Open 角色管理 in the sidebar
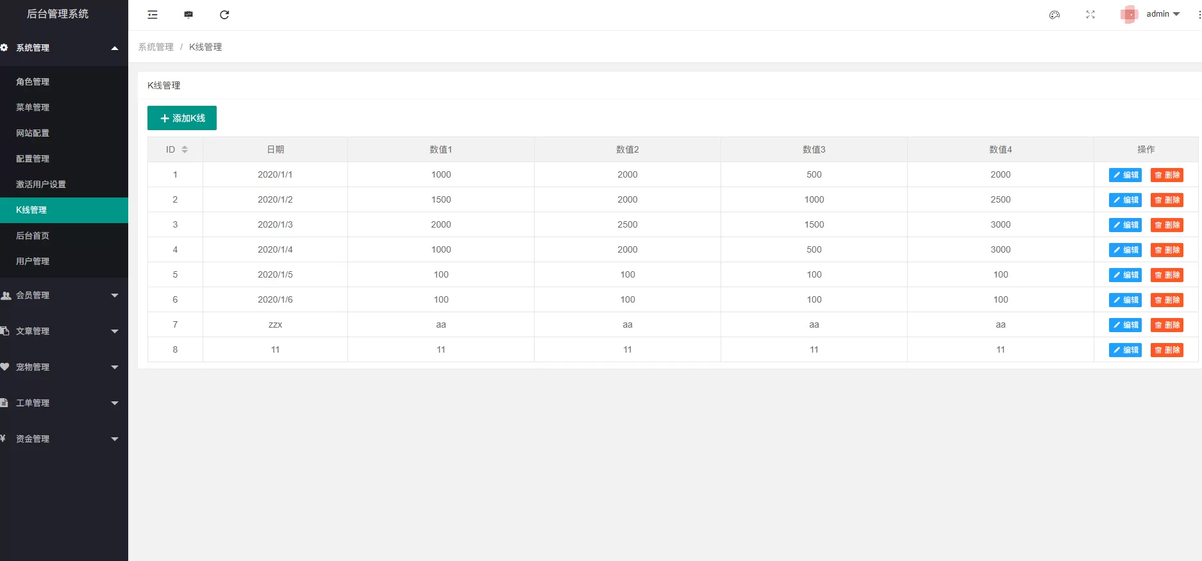The width and height of the screenshot is (1202, 561). tap(33, 82)
